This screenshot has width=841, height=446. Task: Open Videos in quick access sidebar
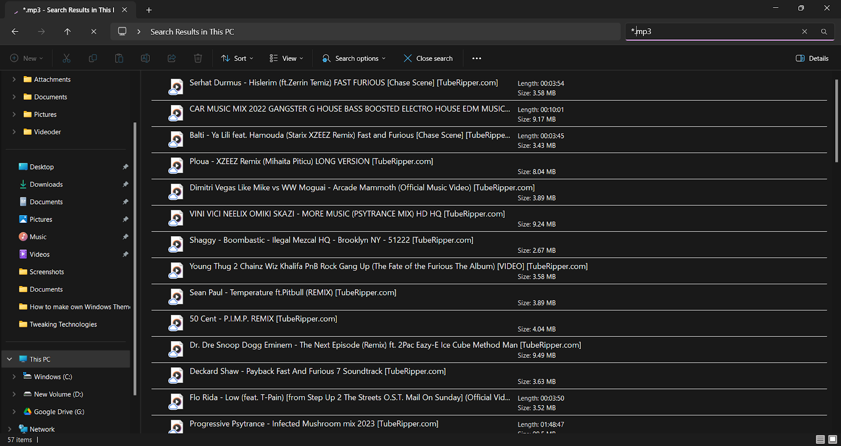point(39,254)
